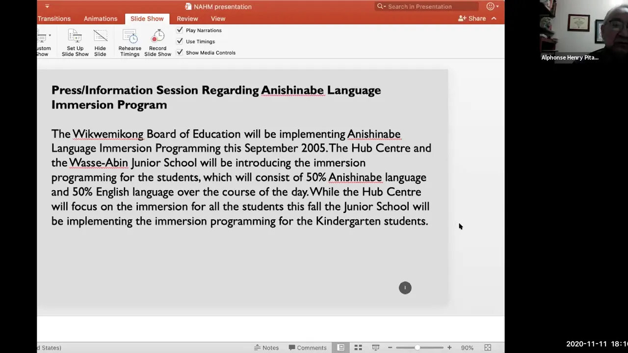Open the Transitions ribbon tab
The height and width of the screenshot is (353, 628).
(54, 19)
